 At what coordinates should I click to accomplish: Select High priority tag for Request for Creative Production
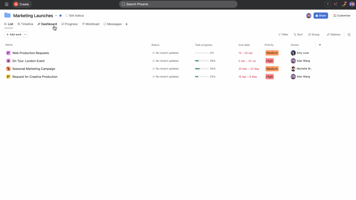(x=269, y=77)
